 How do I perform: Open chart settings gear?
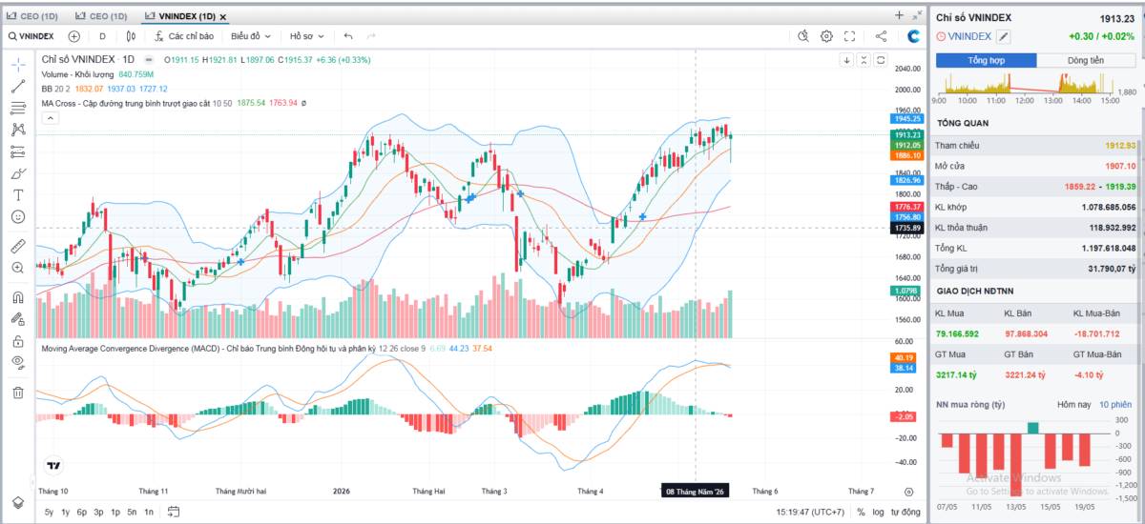tap(826, 36)
